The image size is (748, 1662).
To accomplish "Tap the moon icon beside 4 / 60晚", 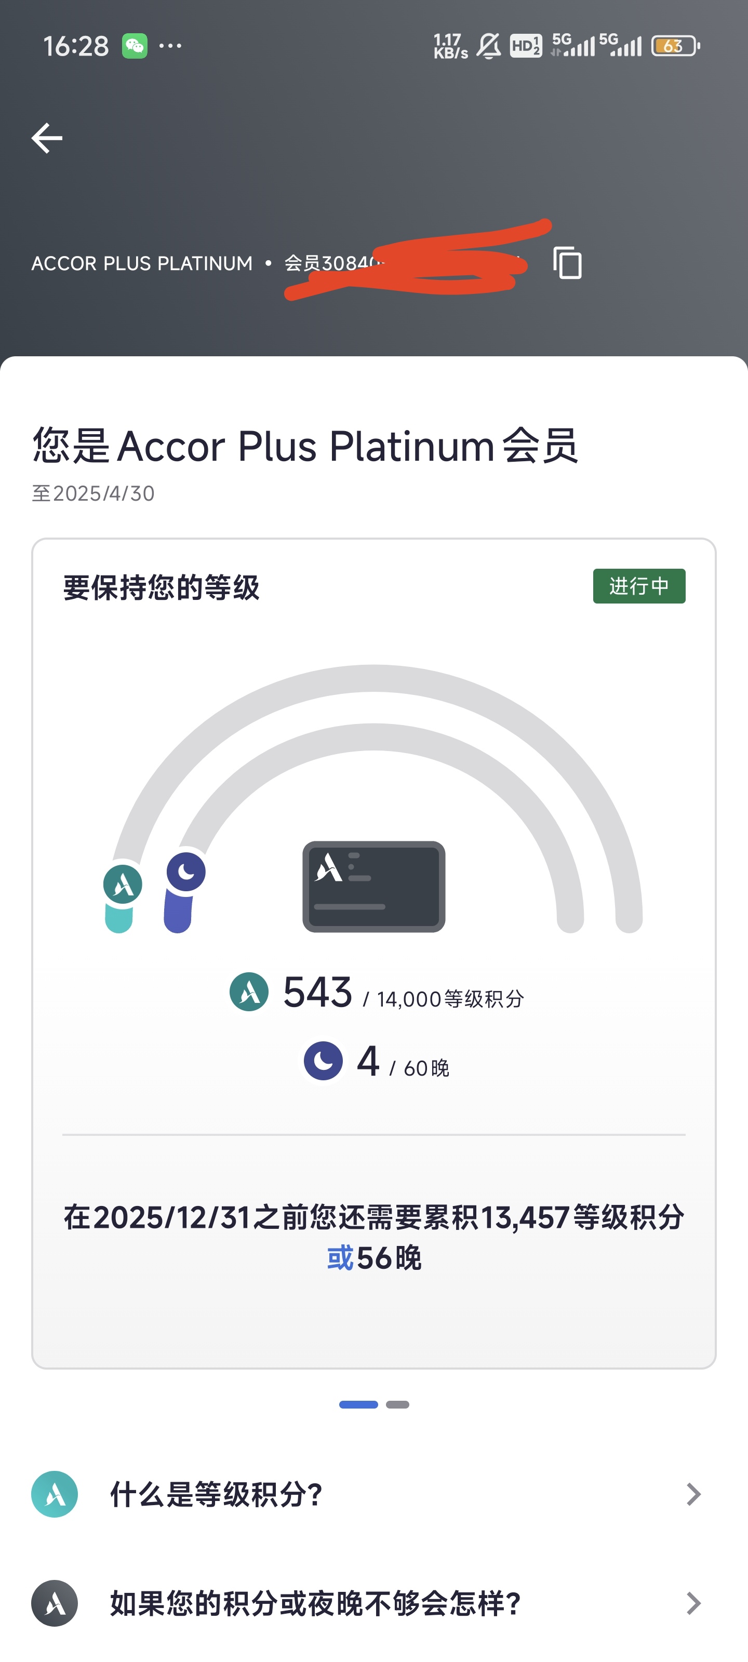I will click(x=323, y=1060).
